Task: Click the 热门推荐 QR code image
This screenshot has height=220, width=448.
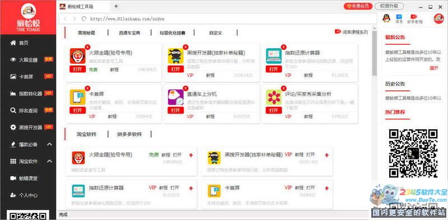Action: tap(413, 153)
